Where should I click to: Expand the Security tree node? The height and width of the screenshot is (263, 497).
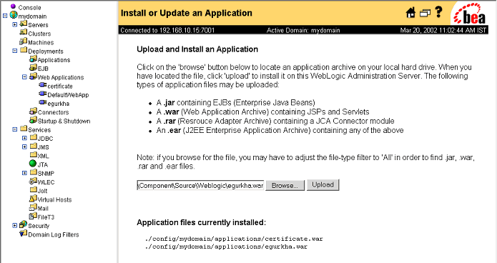tap(15, 226)
